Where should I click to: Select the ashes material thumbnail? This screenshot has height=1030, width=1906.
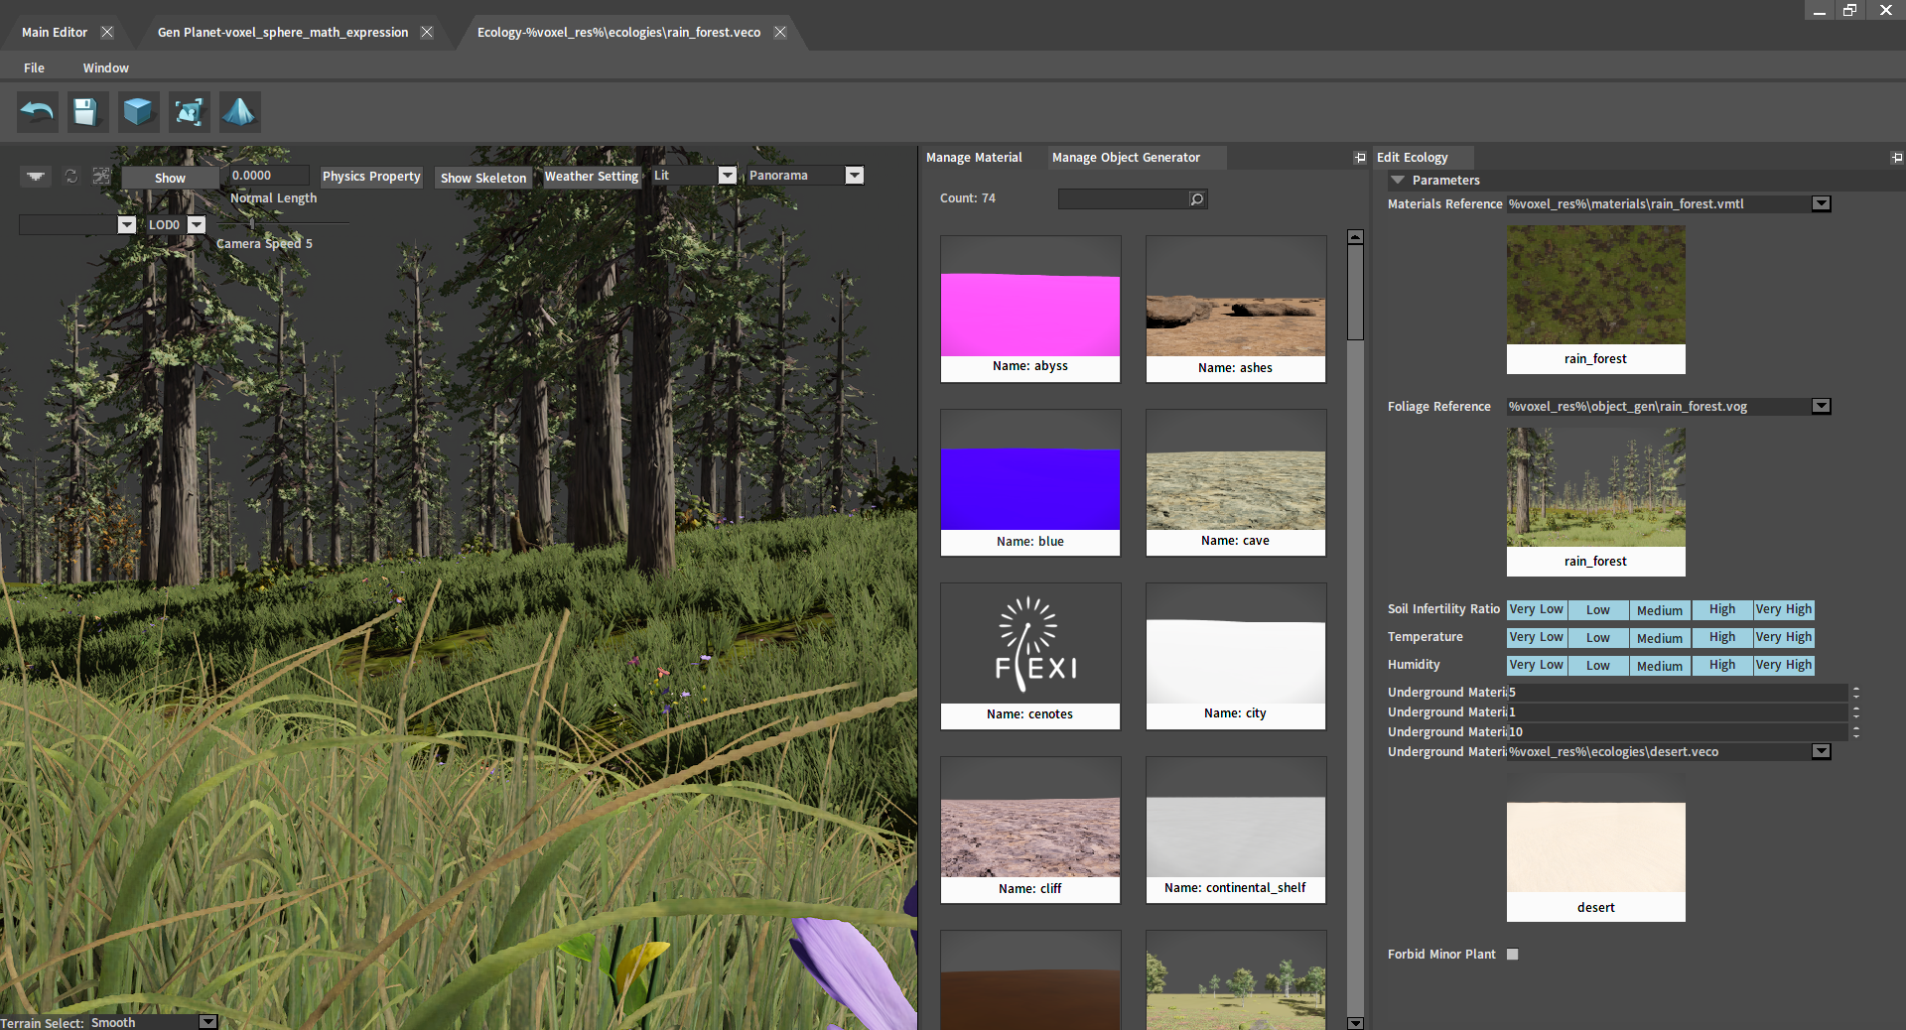point(1236,309)
